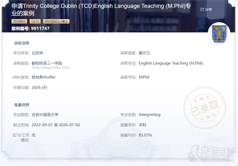
Task: Click the admitted country 爱尔兰
Action: coord(144,53)
